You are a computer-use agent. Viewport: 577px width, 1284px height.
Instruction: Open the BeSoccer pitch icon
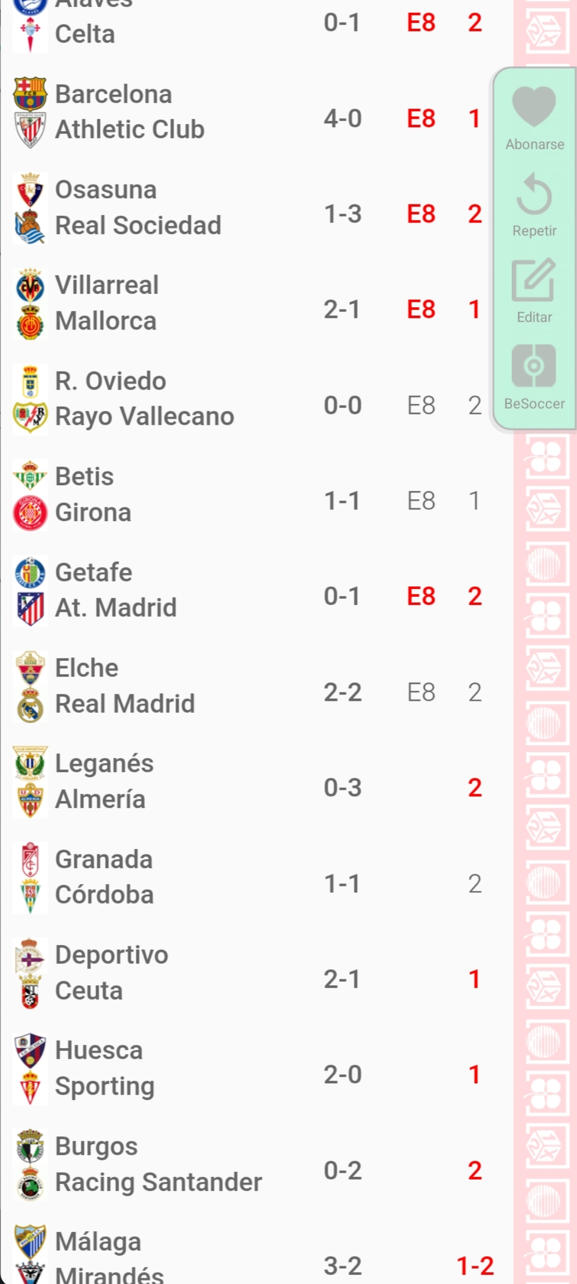click(x=534, y=366)
